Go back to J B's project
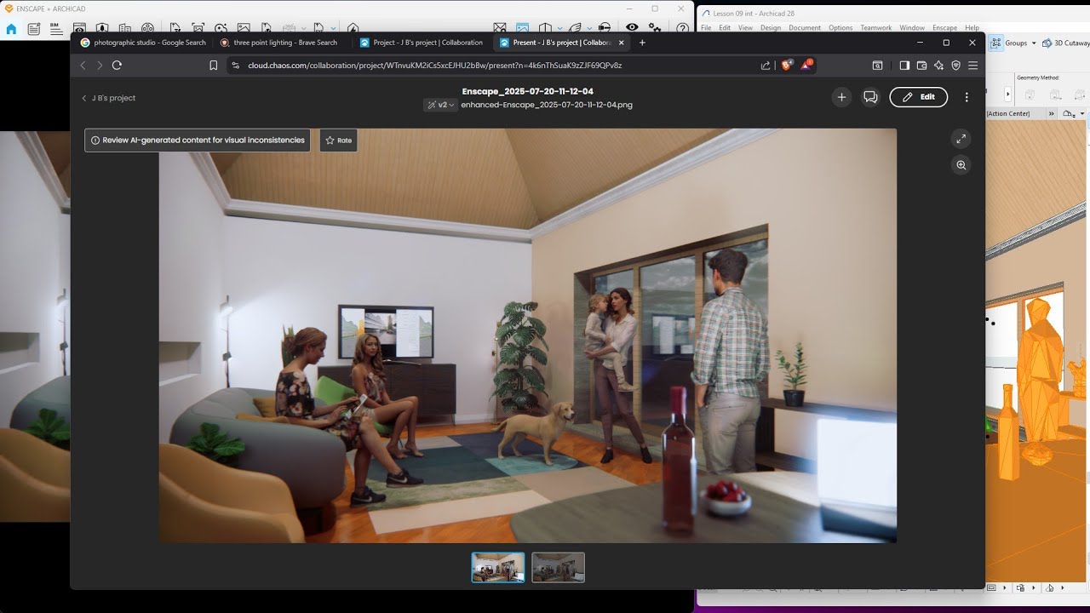Screen dimensions: 1090x613 click(x=108, y=98)
